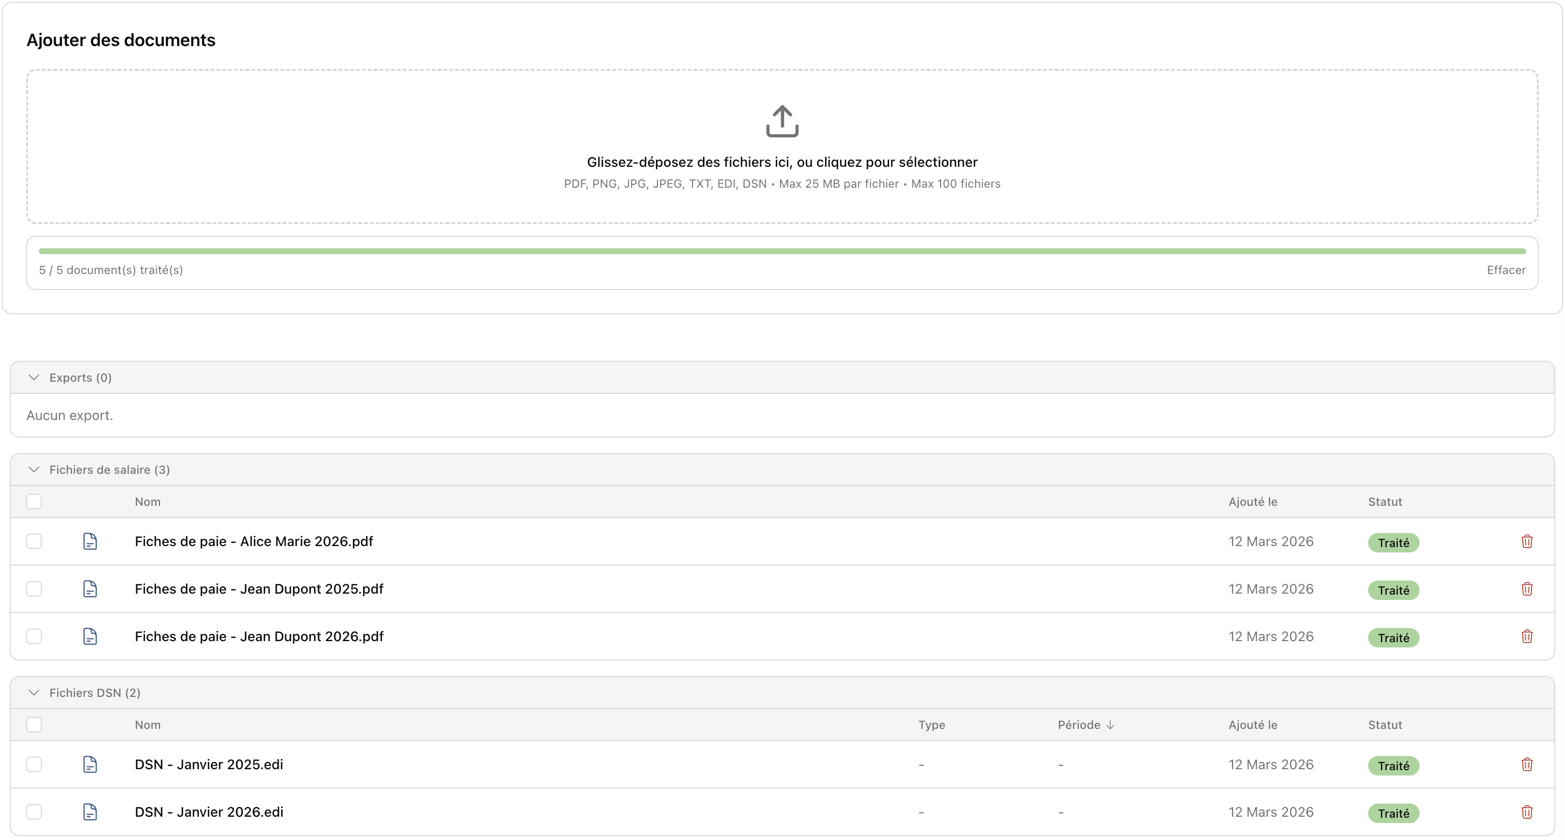The width and height of the screenshot is (1565, 840).
Task: Click the file icon next to DSN - Janvier 2026.edi
Action: (90, 812)
